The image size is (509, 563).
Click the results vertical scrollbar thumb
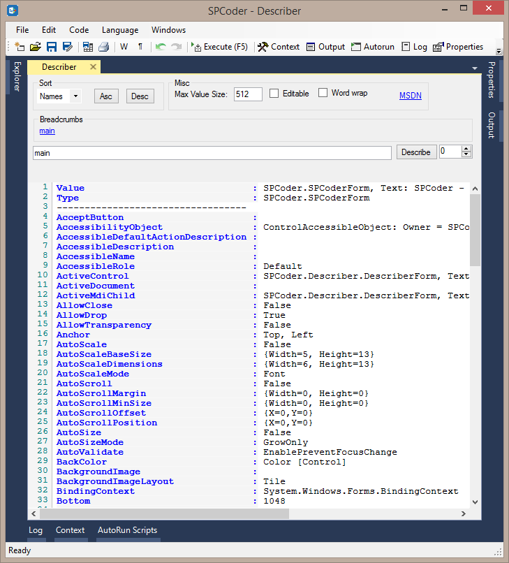475,230
